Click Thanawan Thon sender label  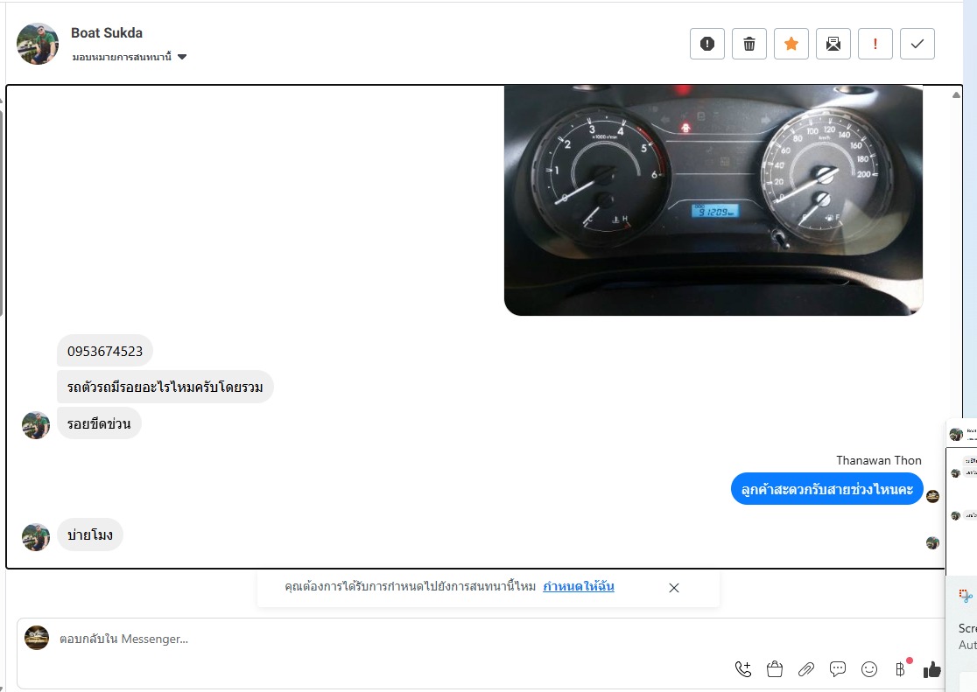(879, 460)
